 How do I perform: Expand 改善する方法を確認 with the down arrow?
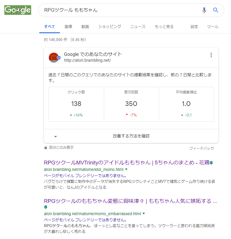(56, 137)
